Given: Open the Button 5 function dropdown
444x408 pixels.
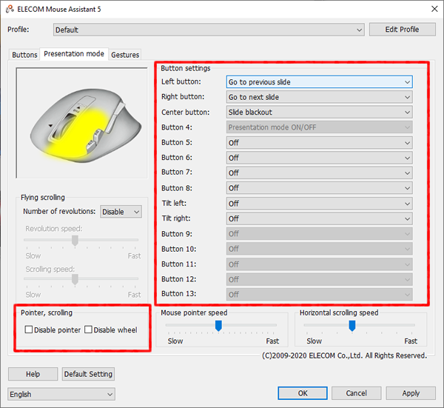Looking at the screenshot, I should point(319,142).
